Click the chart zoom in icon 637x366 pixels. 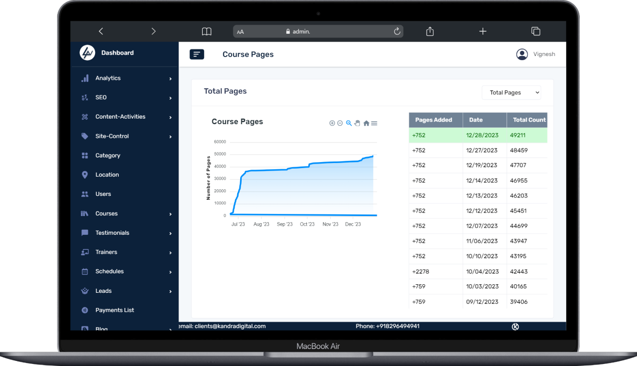(332, 123)
